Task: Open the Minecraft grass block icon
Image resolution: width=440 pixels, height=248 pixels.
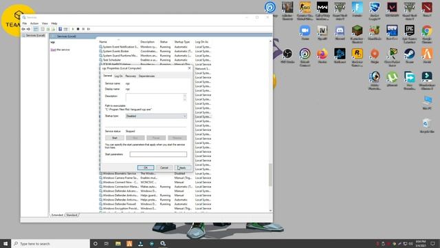Action: [357, 34]
